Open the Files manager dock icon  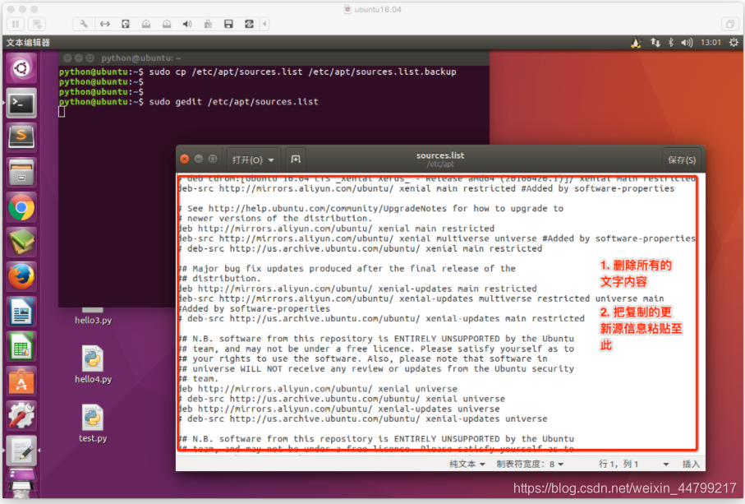[x=21, y=172]
